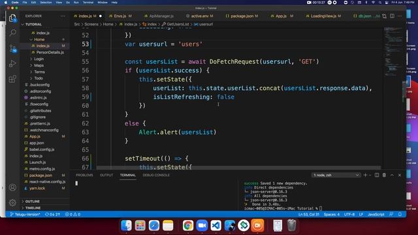Open the OUTPUT panel tab

[106, 175]
